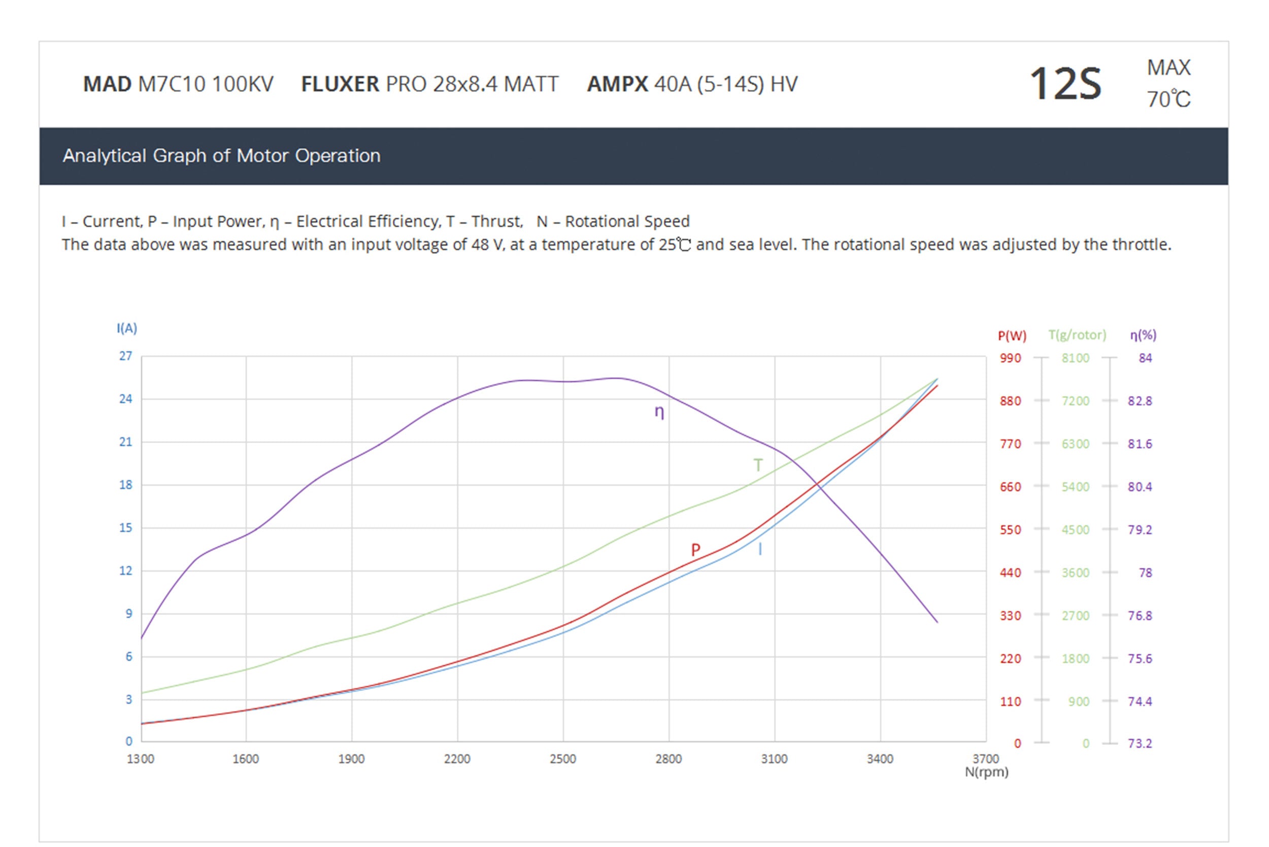The height and width of the screenshot is (847, 1269).
Task: Click the 27 value on current axis
Action: pos(125,356)
